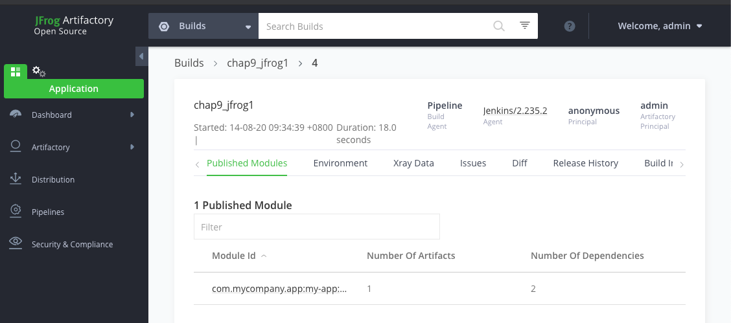The height and width of the screenshot is (323, 731).
Task: Click the search magnifier icon
Action: point(498,26)
